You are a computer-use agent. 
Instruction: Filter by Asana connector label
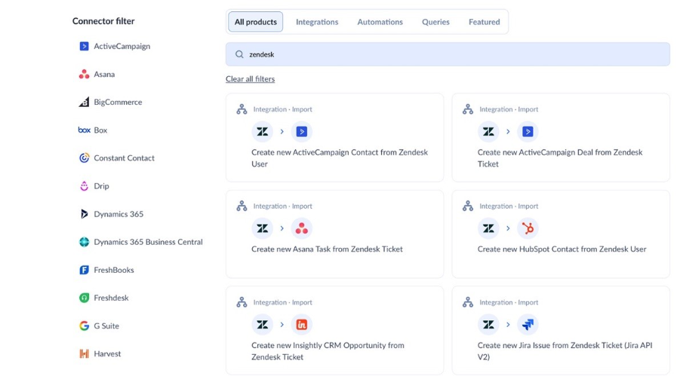click(104, 75)
